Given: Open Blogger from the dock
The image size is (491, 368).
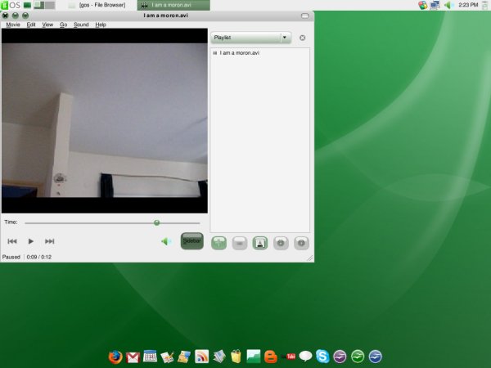Looking at the screenshot, I should pyautogui.click(x=271, y=357).
